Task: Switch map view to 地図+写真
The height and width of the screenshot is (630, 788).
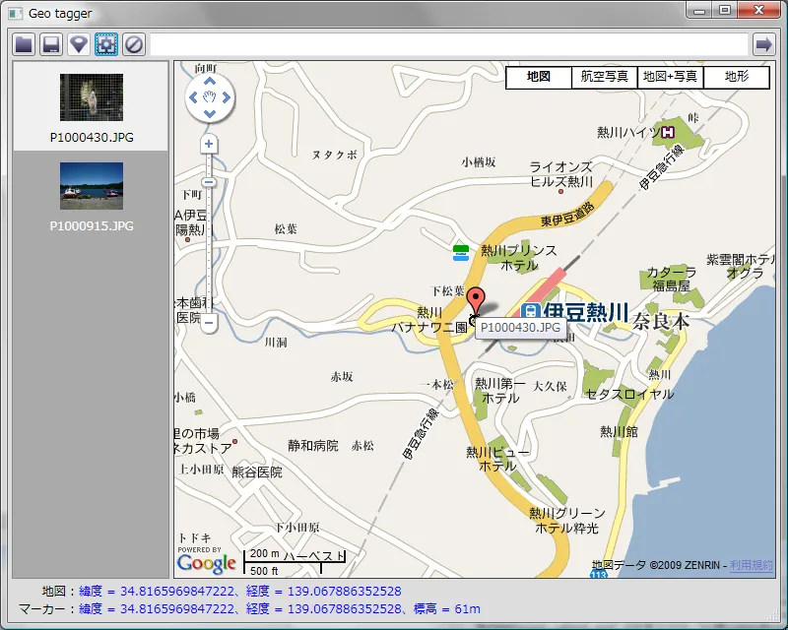Action: [670, 78]
